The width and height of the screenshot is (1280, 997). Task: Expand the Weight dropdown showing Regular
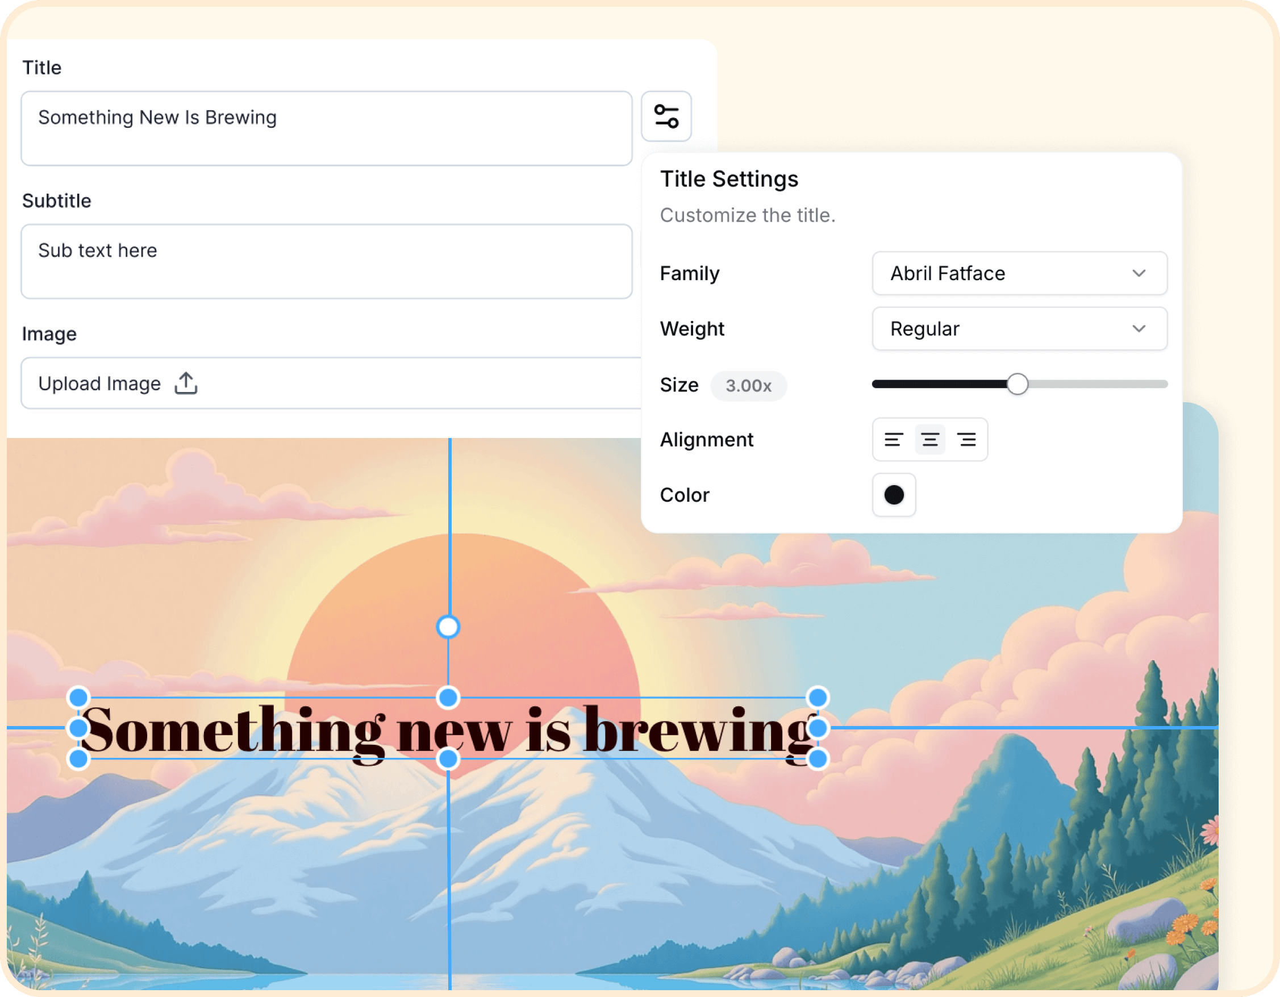coord(1020,329)
